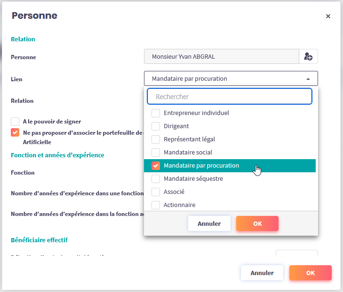Tick the Dirigeant checkbox
Screen dimensions: 343x292
[x=156, y=126]
